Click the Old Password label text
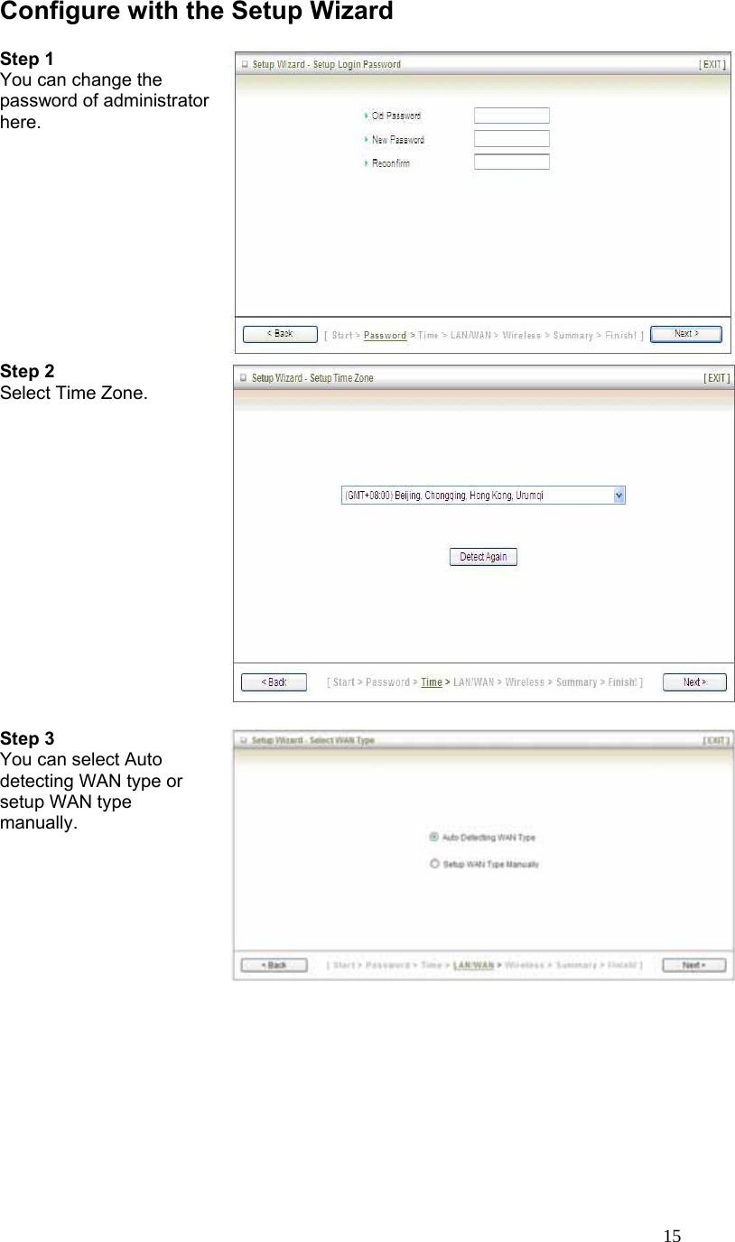Screen dimensions: 735x1242 (396, 116)
